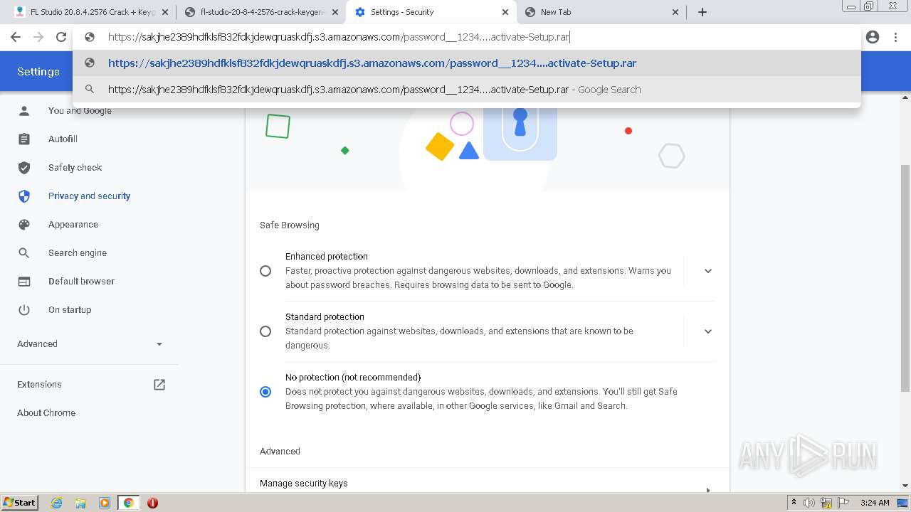This screenshot has height=512, width=911.
Task: Close the New Tab tab
Action: click(675, 12)
